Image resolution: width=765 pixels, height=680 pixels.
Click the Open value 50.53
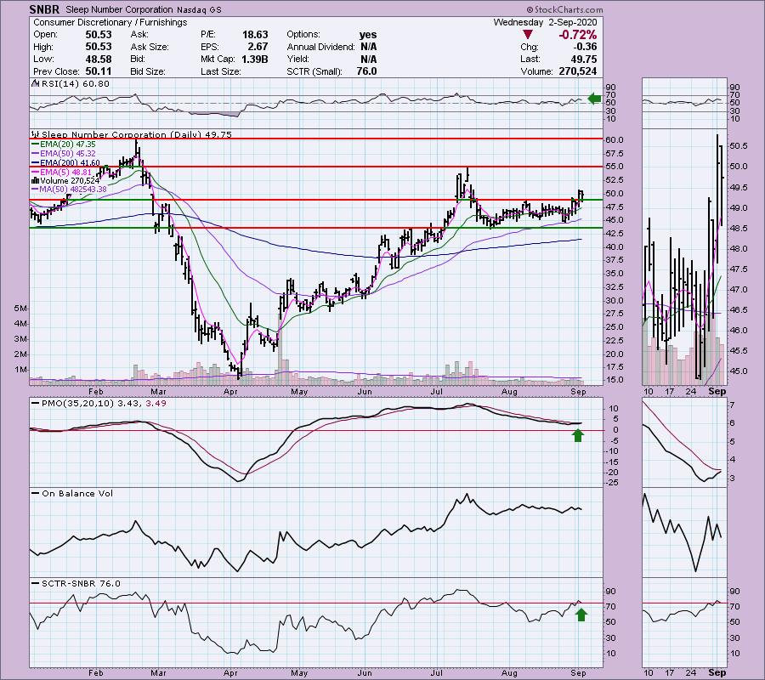tap(99, 35)
